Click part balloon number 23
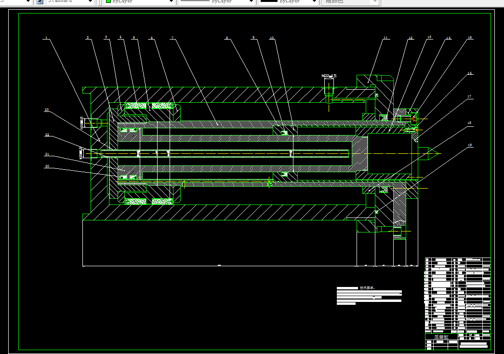Viewport: 504px width, 354px height. pos(47,110)
